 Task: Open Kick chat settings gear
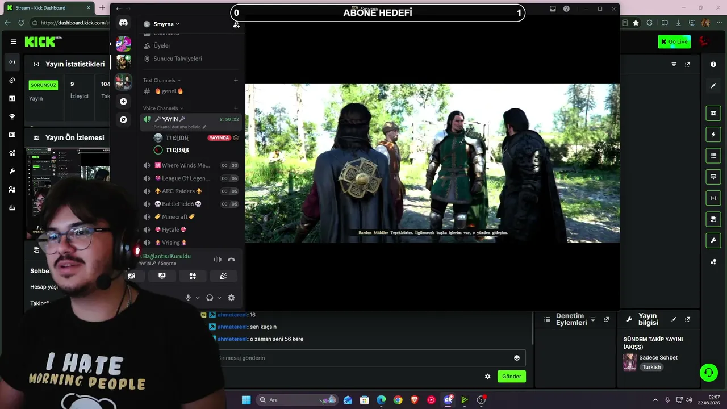pyautogui.click(x=487, y=377)
